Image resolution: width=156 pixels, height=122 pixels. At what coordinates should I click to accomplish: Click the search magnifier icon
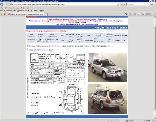152,4
